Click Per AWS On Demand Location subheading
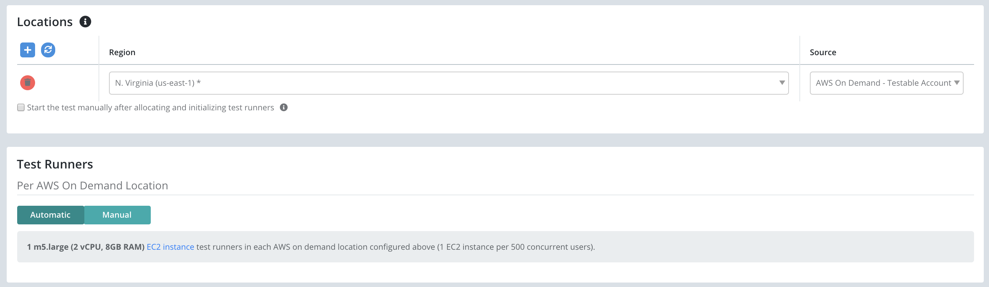Image resolution: width=989 pixels, height=287 pixels. [x=93, y=186]
